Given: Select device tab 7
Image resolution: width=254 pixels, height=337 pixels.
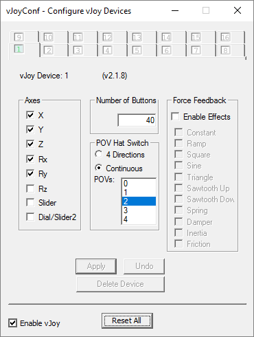Looking at the screenshot, I should (201, 50).
